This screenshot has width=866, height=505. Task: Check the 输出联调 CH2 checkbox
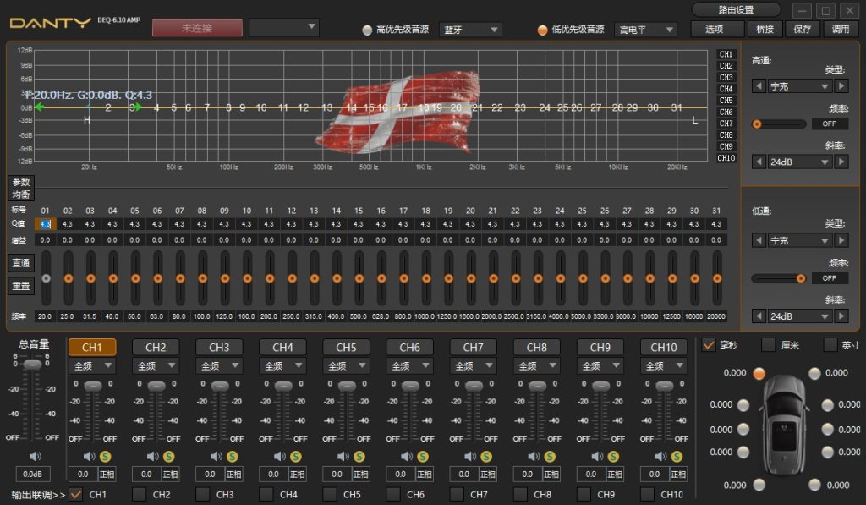140,493
